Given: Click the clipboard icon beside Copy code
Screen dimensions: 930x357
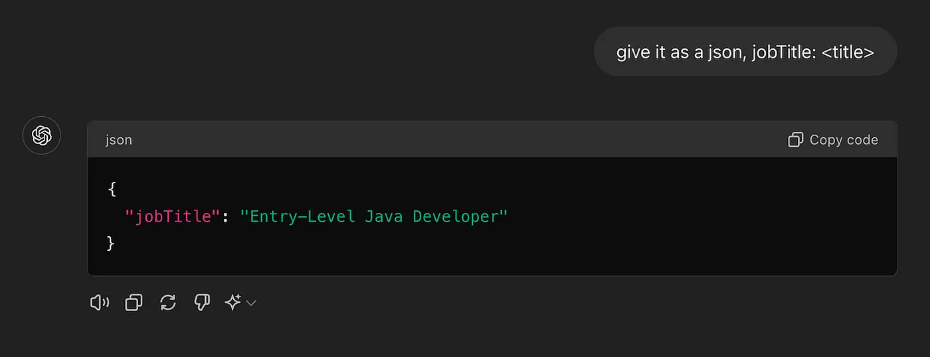Looking at the screenshot, I should pos(795,139).
